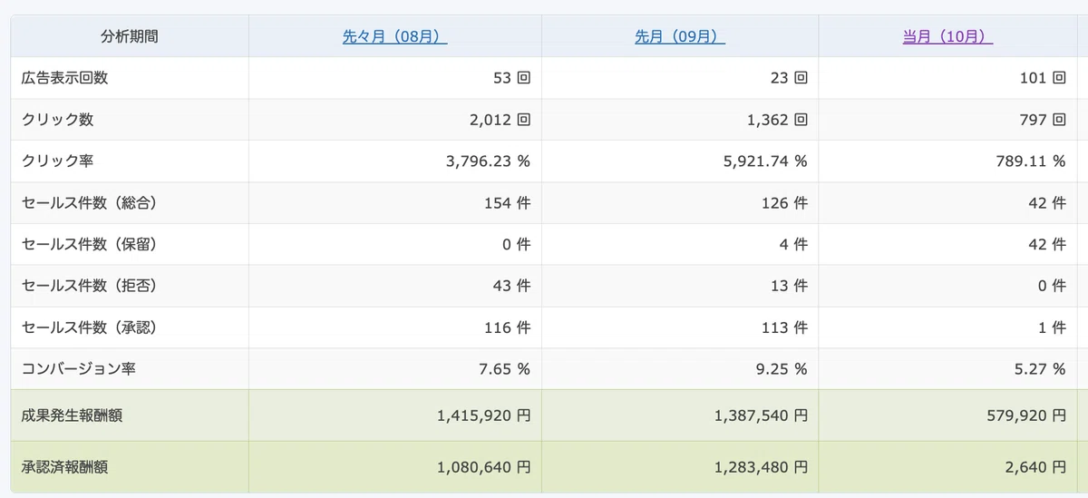The image size is (1088, 498).
Task: Click the 1,415,920 円 reward value
Action: tap(483, 416)
